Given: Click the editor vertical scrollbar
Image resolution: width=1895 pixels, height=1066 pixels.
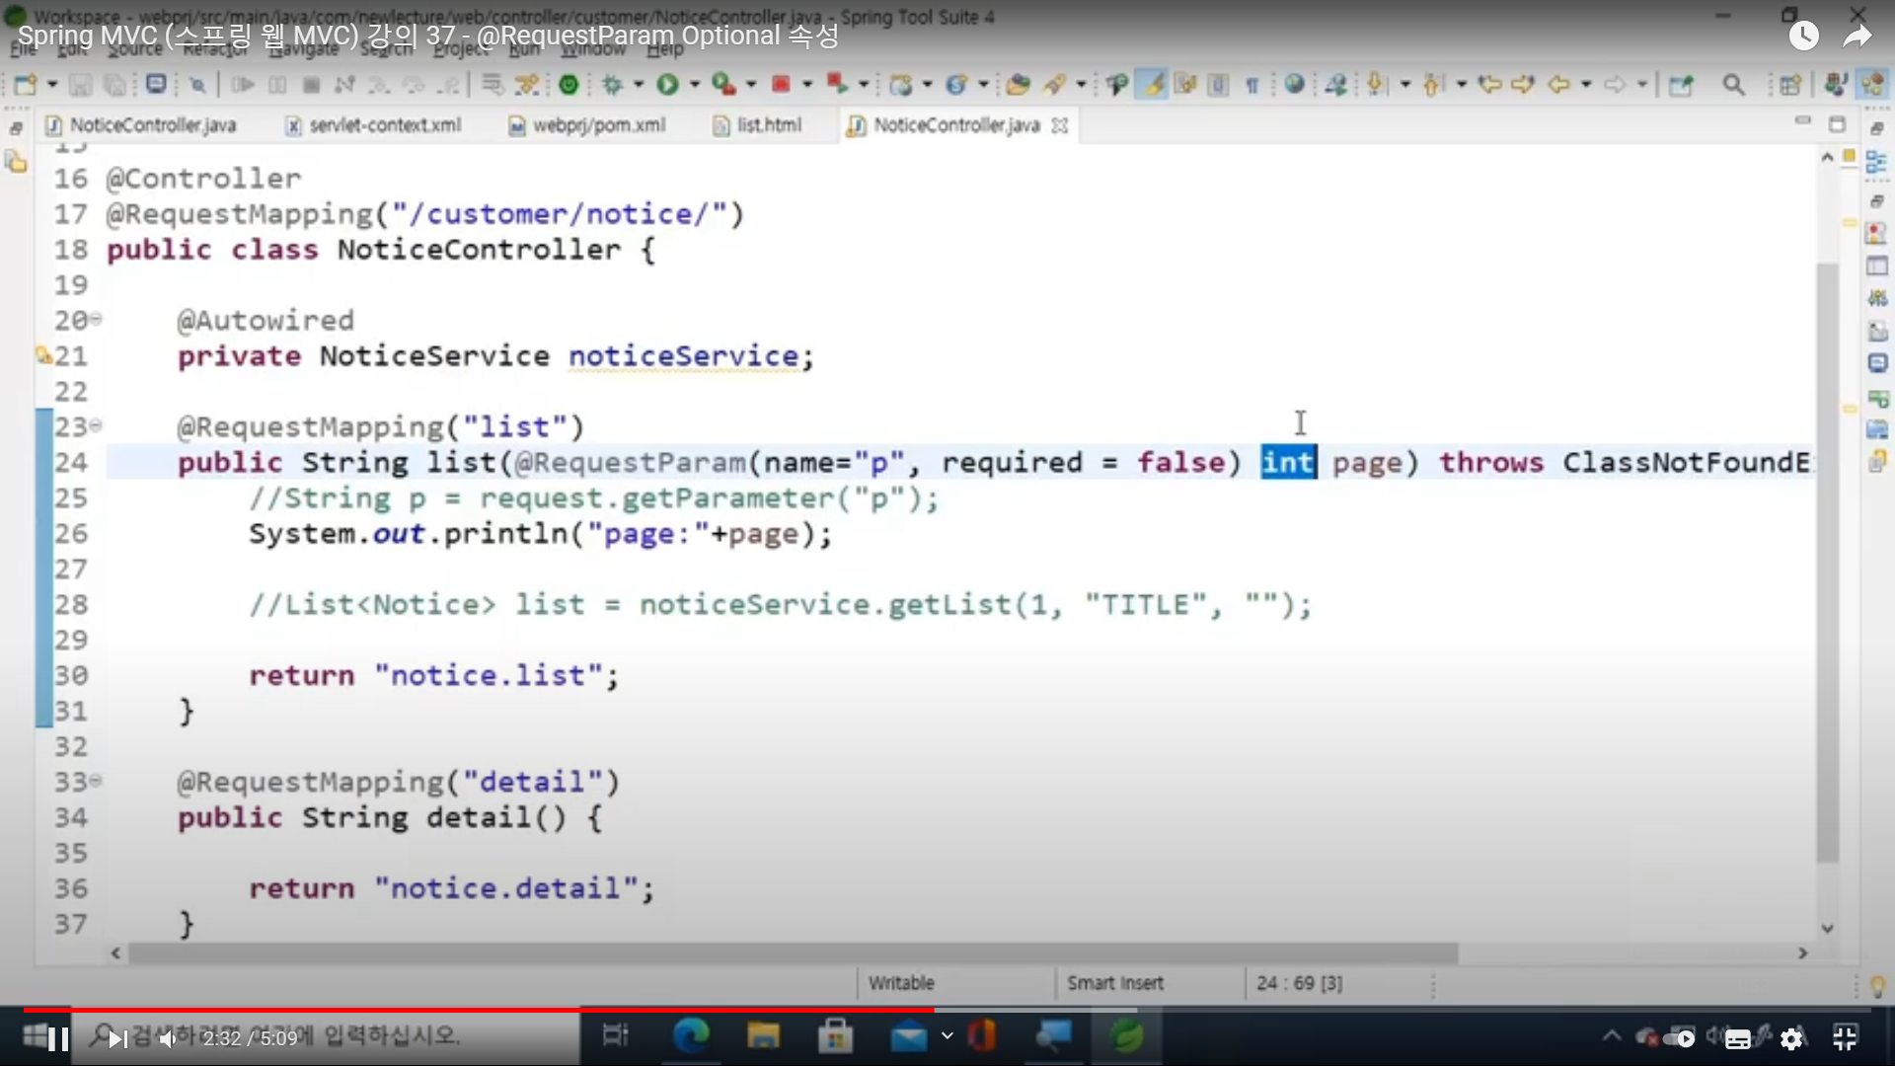Looking at the screenshot, I should point(1827,563).
